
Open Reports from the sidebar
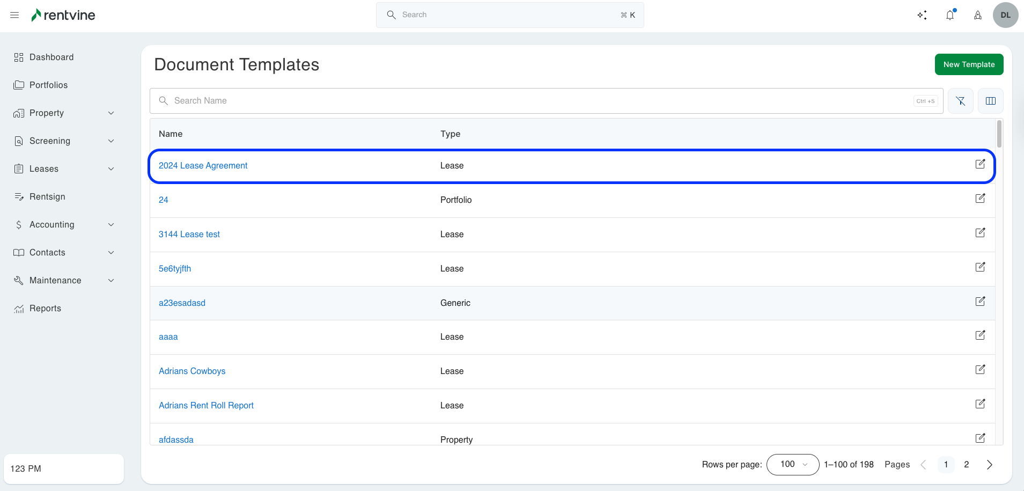[x=45, y=309]
